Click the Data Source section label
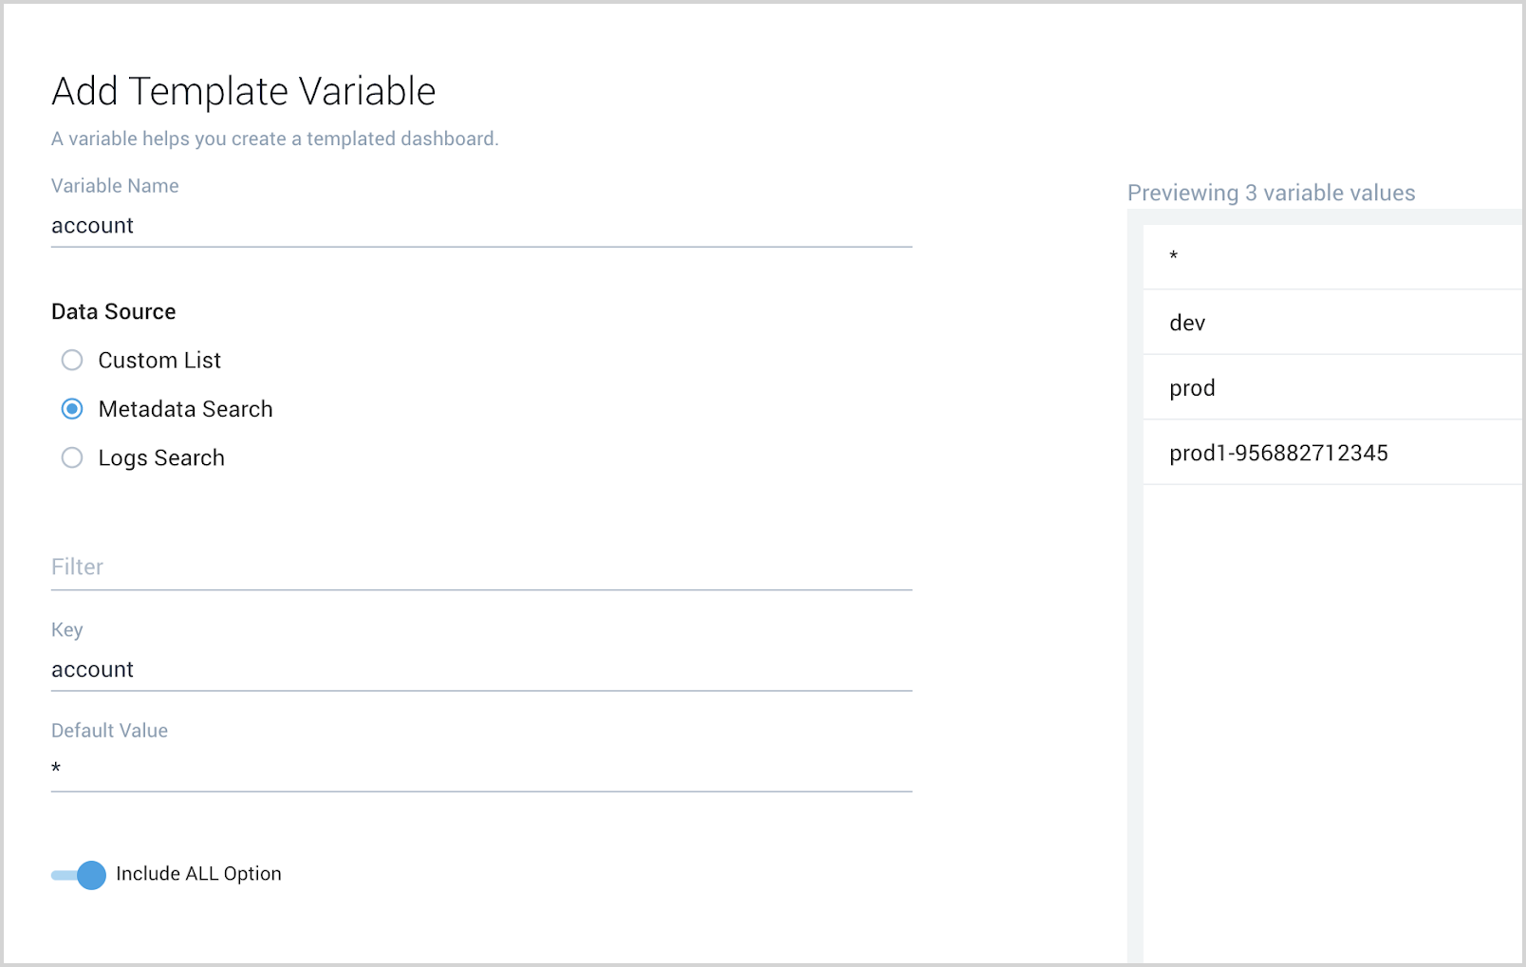The height and width of the screenshot is (967, 1526). click(x=113, y=311)
